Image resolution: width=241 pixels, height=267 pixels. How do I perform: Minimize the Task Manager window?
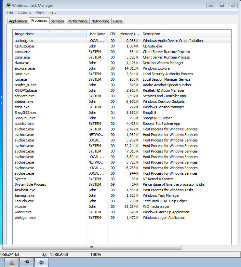pos(211,6)
